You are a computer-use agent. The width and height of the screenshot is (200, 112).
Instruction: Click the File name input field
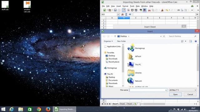point(148,90)
